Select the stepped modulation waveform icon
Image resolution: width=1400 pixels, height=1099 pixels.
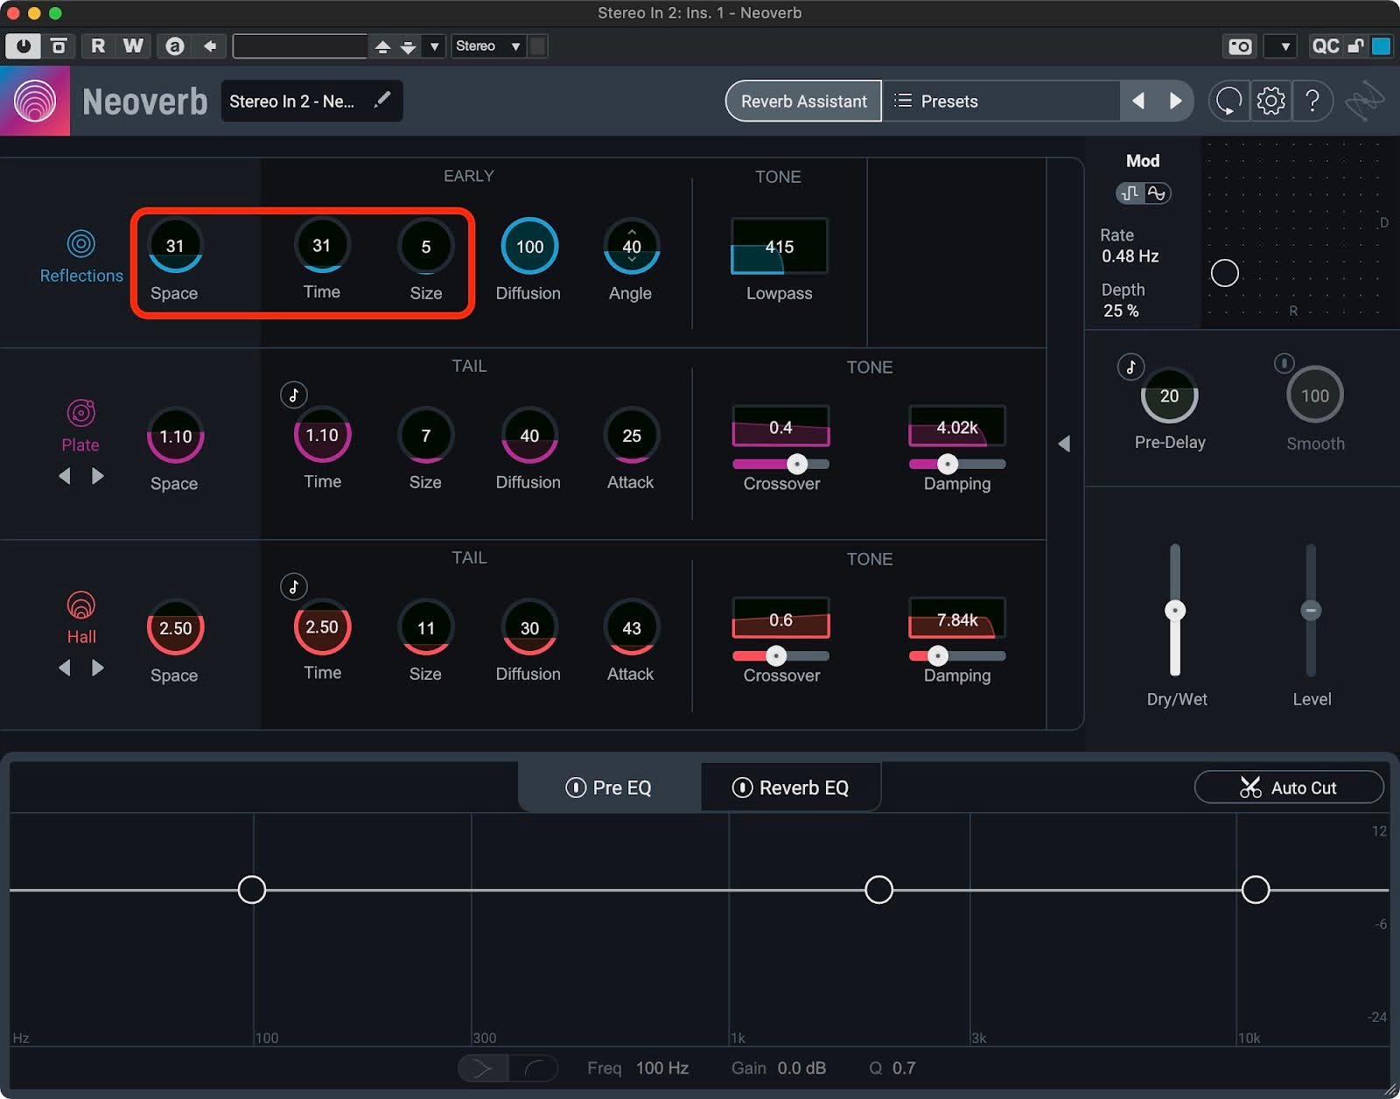point(1130,193)
